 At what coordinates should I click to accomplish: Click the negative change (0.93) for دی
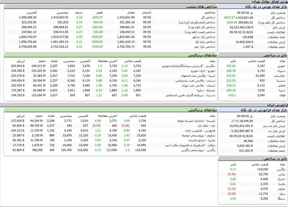(x=96, y=126)
